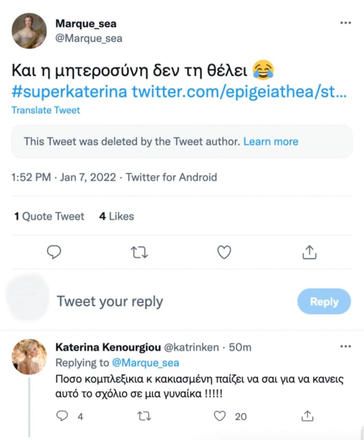Click the Tweet your reply input field
Viewport: 364px width, 440px height.
[110, 301]
